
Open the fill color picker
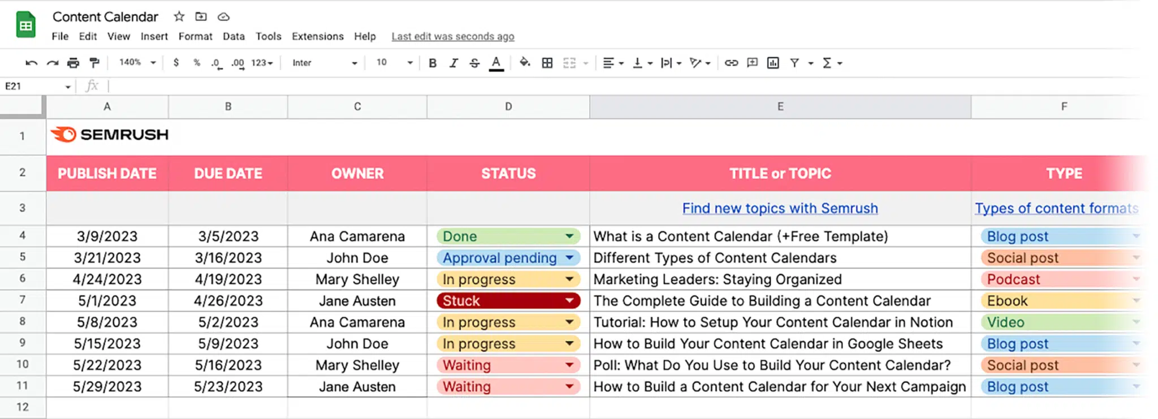tap(525, 63)
